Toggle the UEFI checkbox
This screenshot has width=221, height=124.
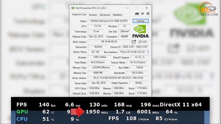point(140,42)
